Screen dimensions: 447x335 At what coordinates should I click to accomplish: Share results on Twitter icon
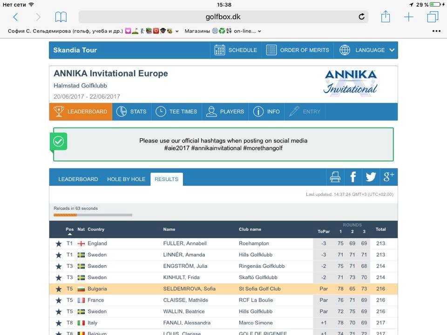[x=371, y=177]
